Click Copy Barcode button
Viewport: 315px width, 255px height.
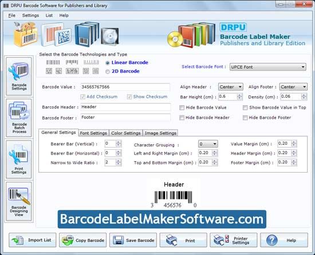[83, 240]
